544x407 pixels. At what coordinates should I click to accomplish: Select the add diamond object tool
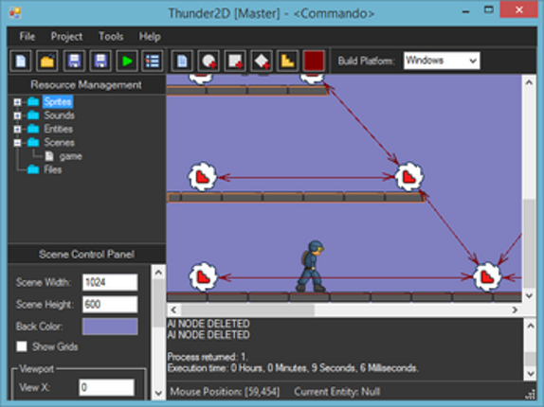point(262,62)
